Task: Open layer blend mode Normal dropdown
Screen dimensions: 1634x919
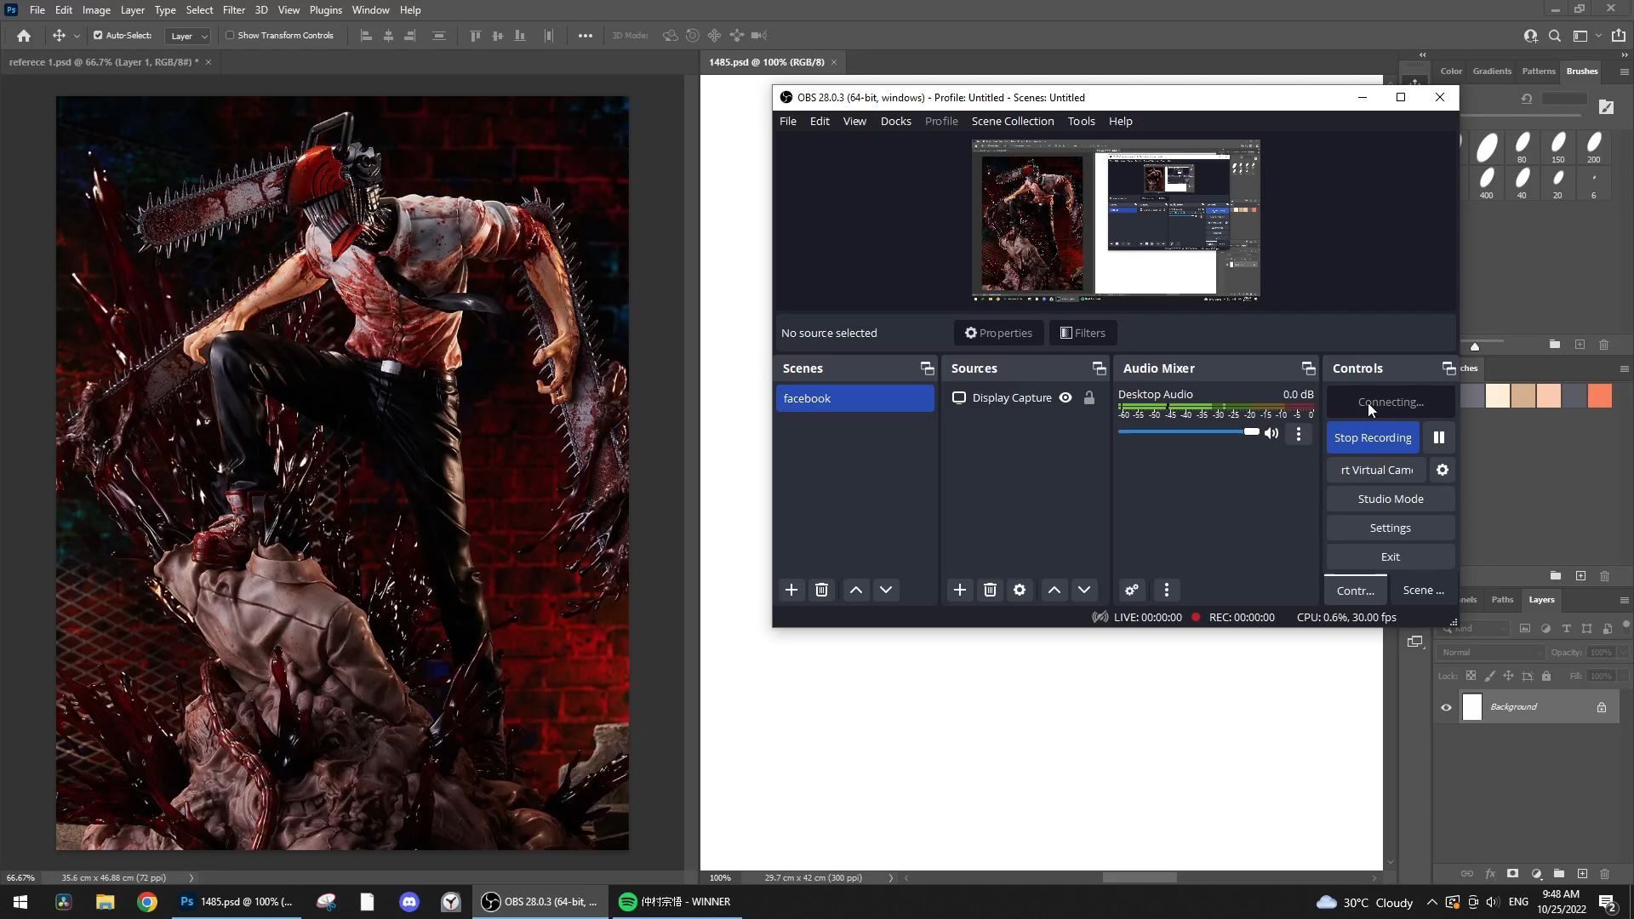Action: point(1491,653)
